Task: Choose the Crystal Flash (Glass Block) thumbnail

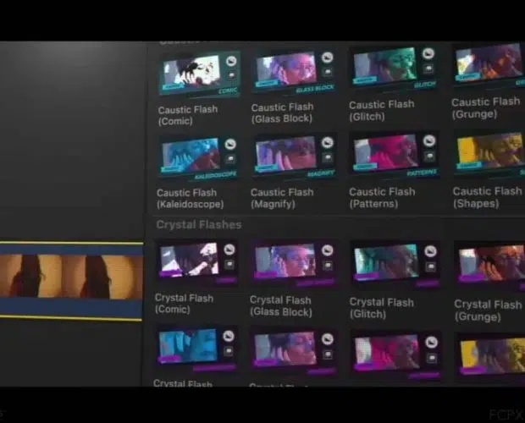Action: tap(294, 264)
